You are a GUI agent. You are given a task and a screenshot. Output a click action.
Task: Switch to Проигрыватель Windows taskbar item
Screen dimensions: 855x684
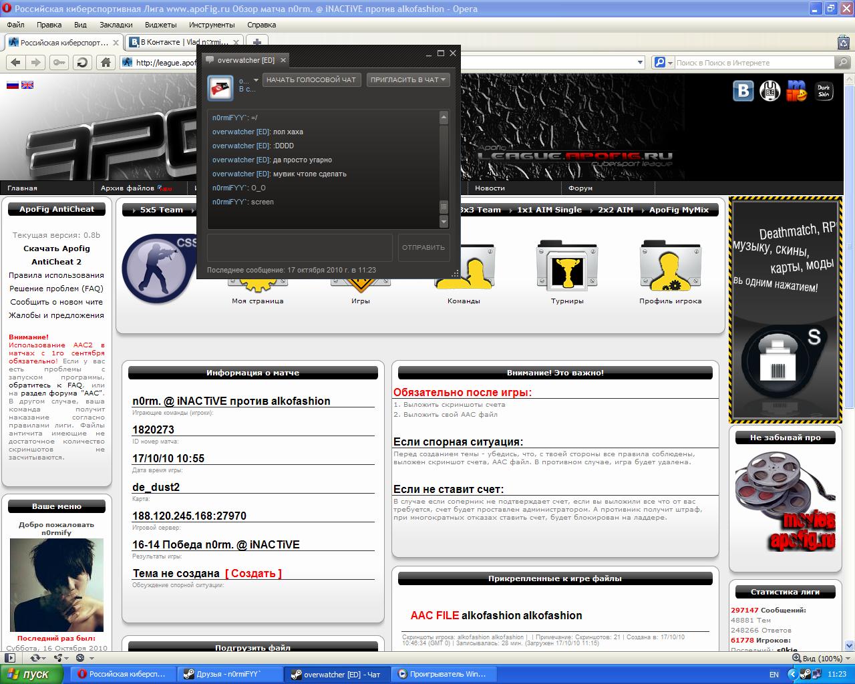(x=443, y=674)
